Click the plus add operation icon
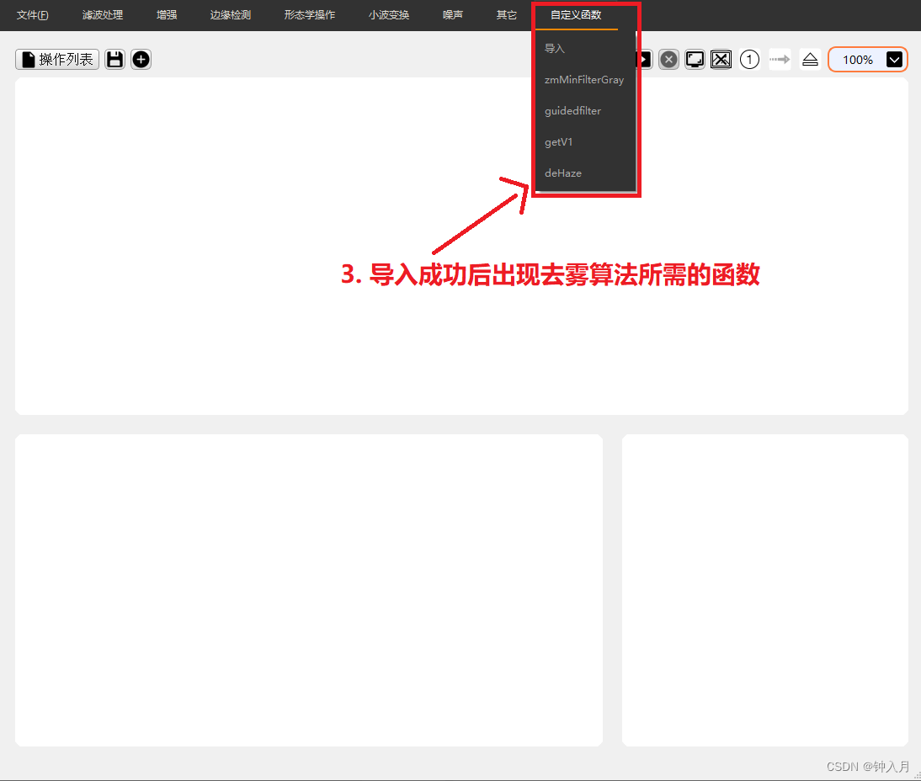 coord(141,59)
